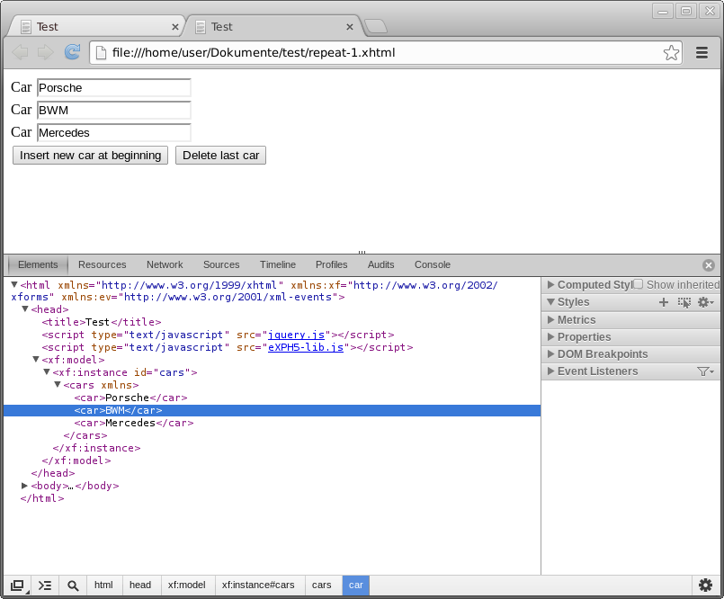Viewport: 724px width, 599px height.
Task: Focus the Porsche car input field
Action: [x=114, y=88]
